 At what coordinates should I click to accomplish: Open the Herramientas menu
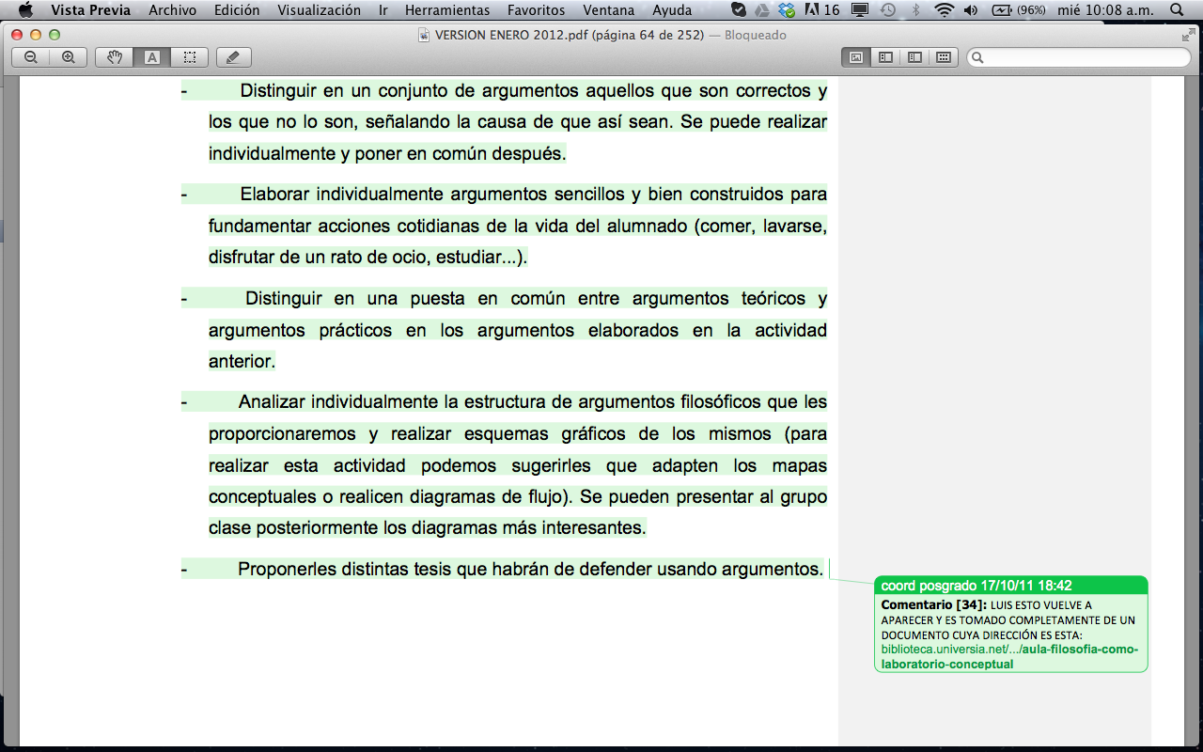pyautogui.click(x=447, y=10)
